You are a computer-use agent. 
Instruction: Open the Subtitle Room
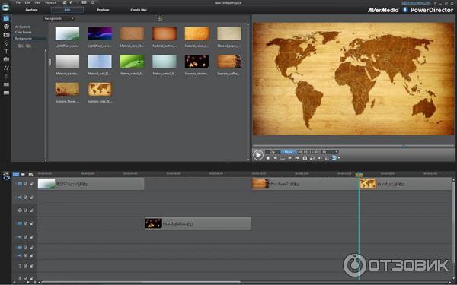[6, 93]
